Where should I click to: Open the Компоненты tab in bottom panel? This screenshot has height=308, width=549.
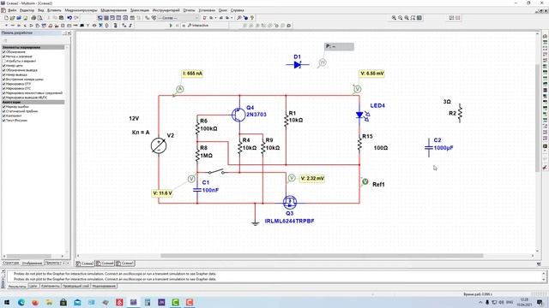[50, 286]
